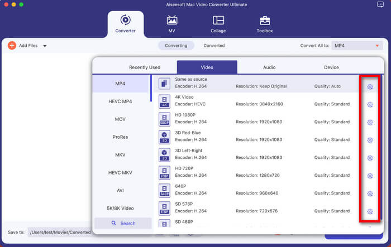Select the Video formats tab
The image size is (391, 247).
207,67
